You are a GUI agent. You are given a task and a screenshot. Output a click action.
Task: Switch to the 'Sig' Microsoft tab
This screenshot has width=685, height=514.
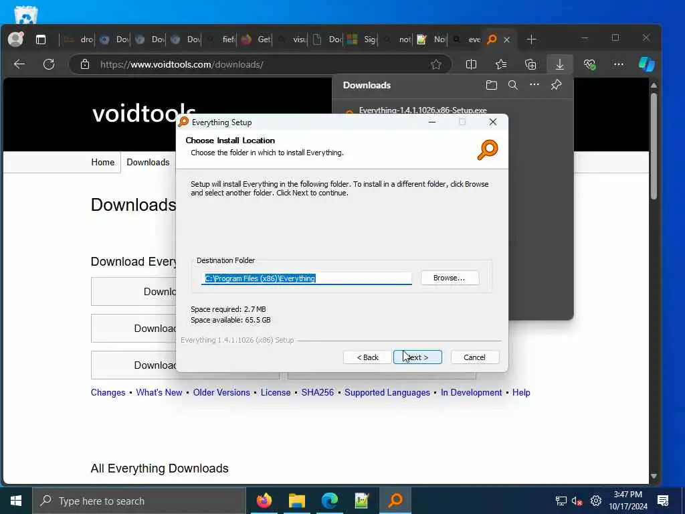tap(361, 39)
